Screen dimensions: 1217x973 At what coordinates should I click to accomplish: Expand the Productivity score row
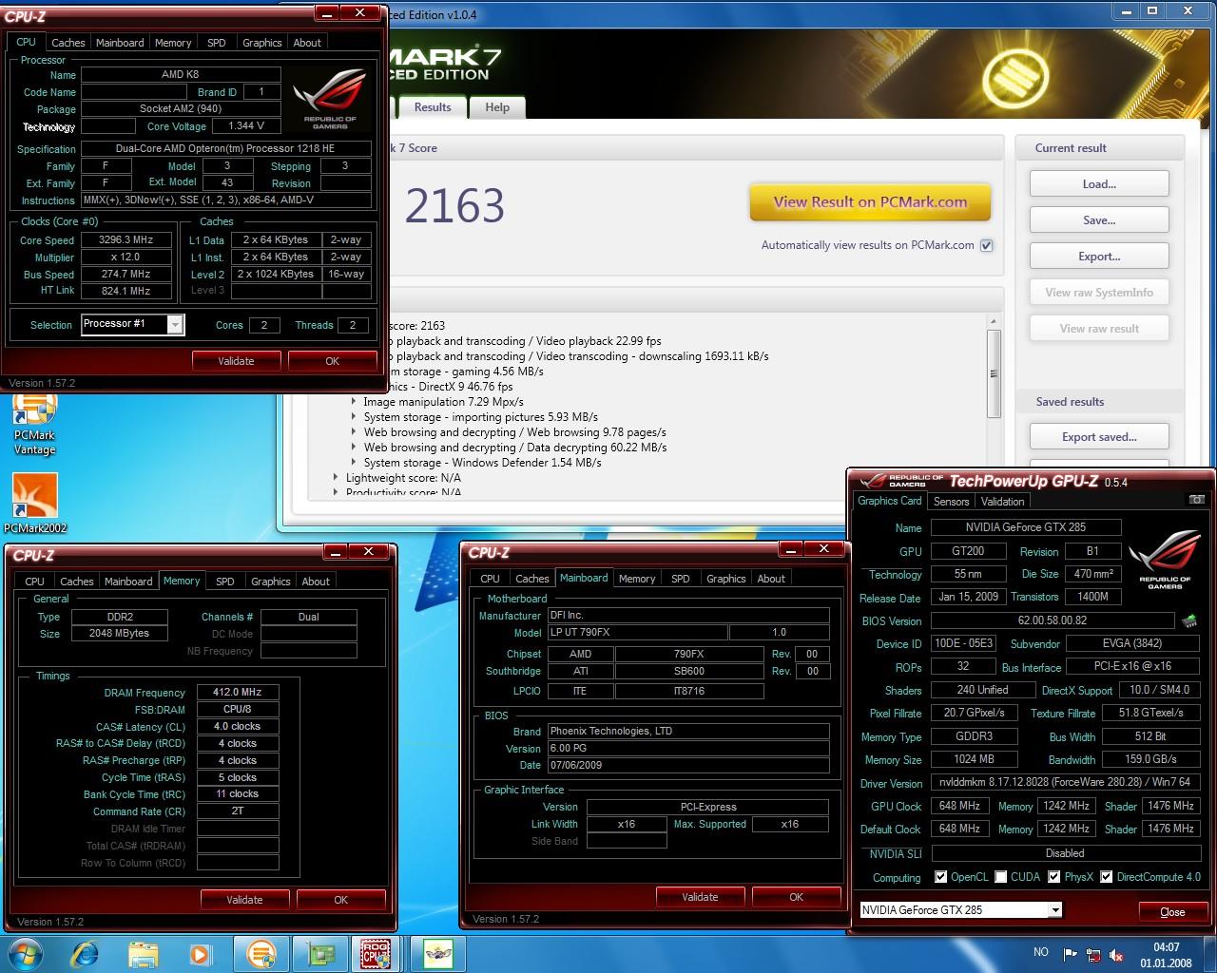tap(336, 492)
